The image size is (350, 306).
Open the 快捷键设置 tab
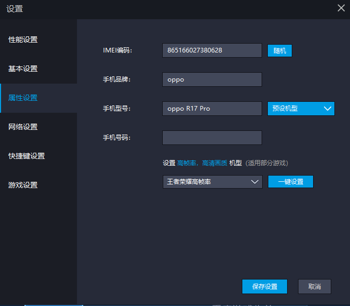[x=27, y=156]
